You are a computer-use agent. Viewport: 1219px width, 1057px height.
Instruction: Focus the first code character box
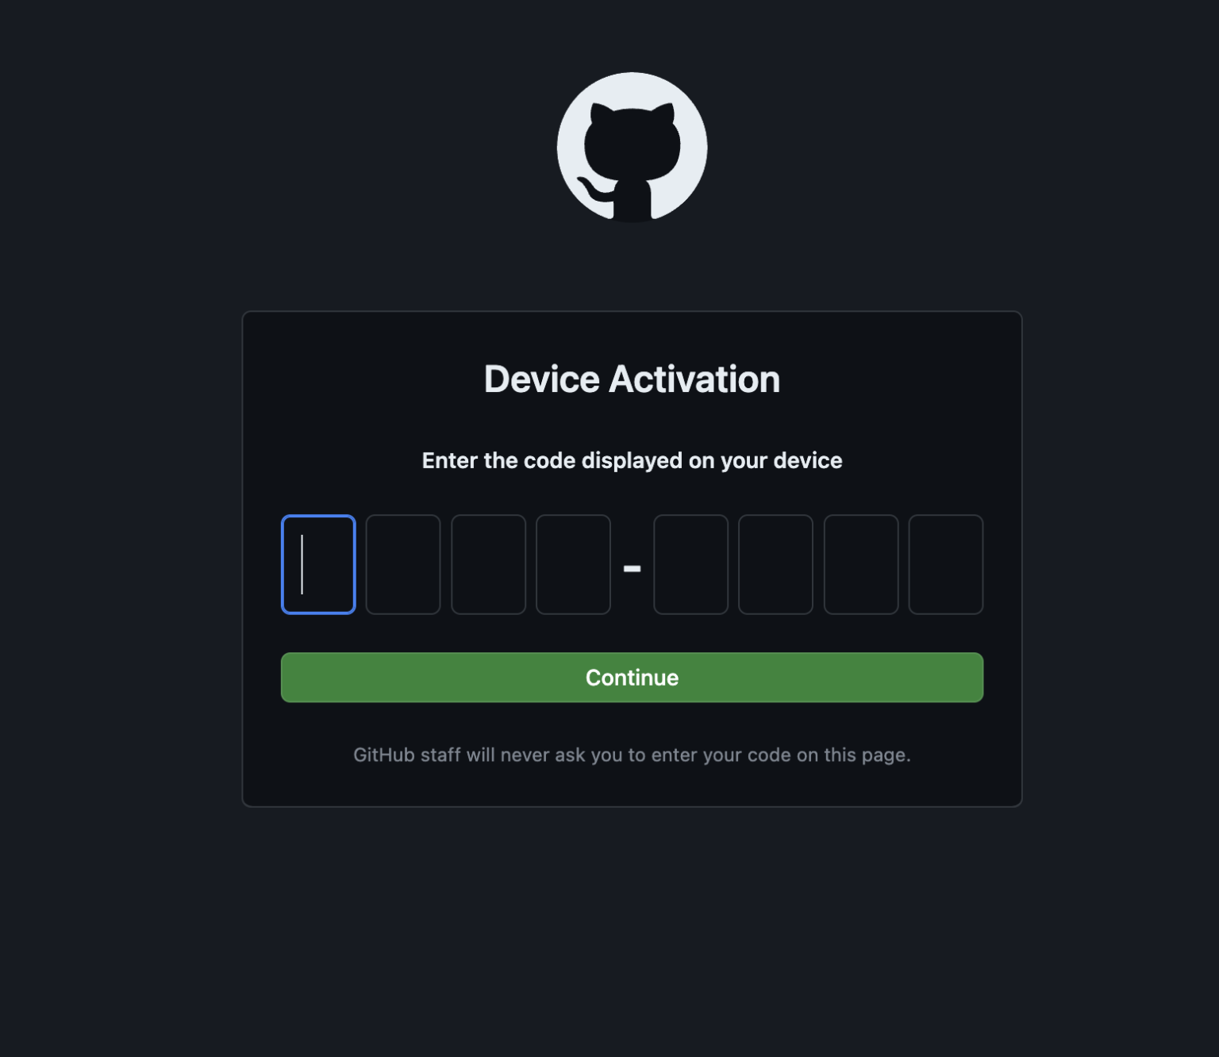pos(318,564)
